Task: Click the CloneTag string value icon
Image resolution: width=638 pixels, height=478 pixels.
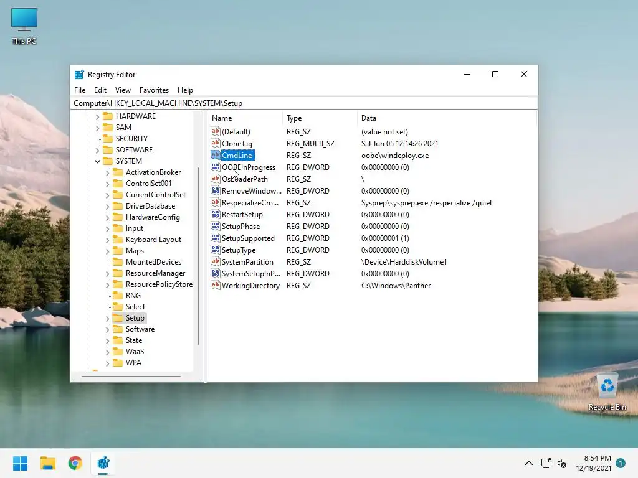Action: coord(215,143)
